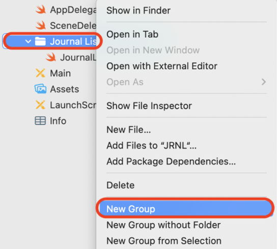Choose Add Files to "JRNL"…
Viewport: 277px width, 249px height.
point(151,145)
